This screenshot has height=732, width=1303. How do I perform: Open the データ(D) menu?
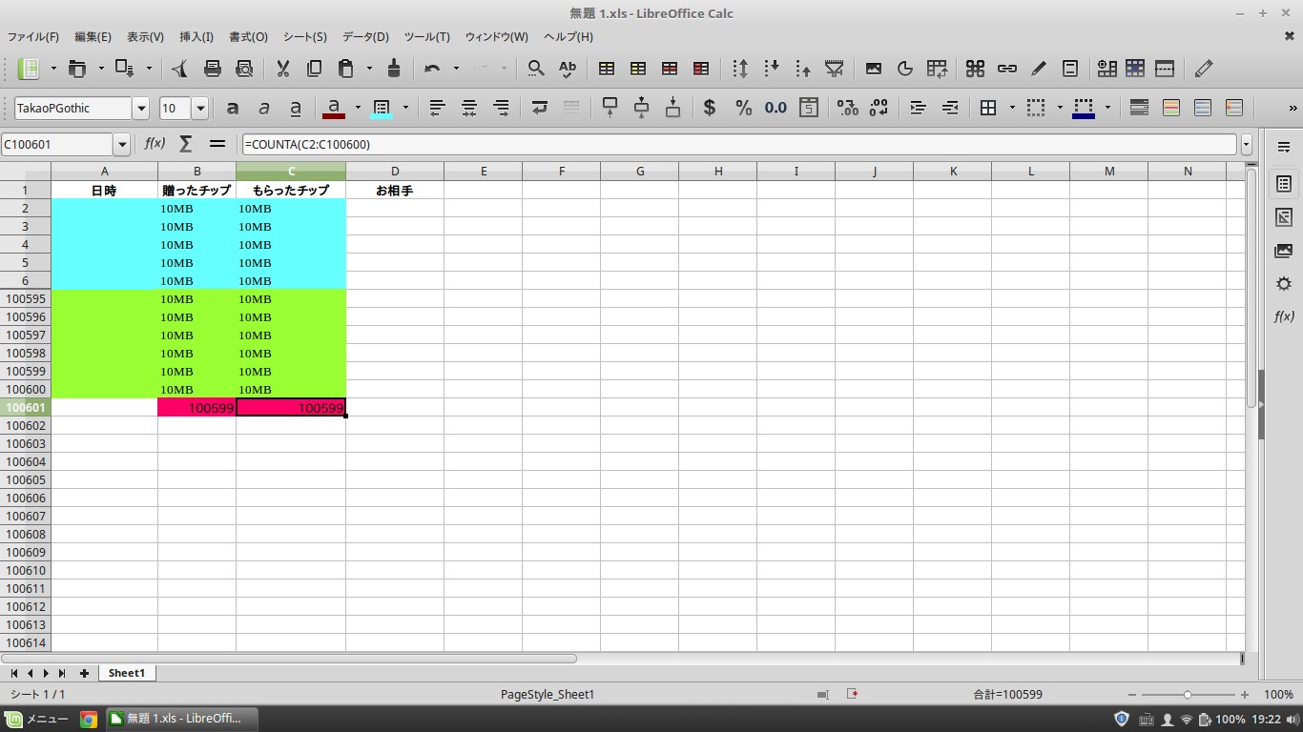(365, 37)
